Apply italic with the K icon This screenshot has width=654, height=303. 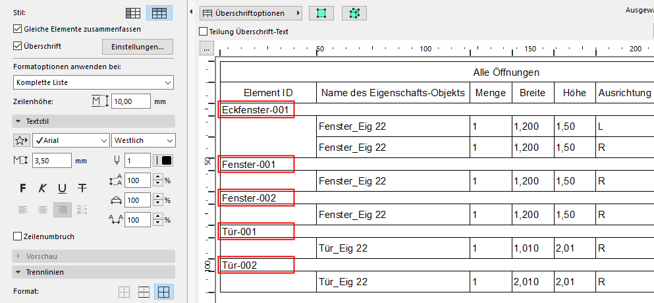pos(43,188)
